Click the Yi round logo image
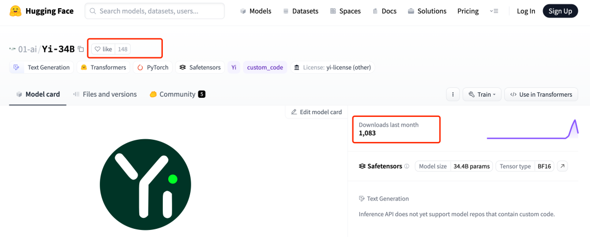The image size is (590, 237). (x=145, y=184)
